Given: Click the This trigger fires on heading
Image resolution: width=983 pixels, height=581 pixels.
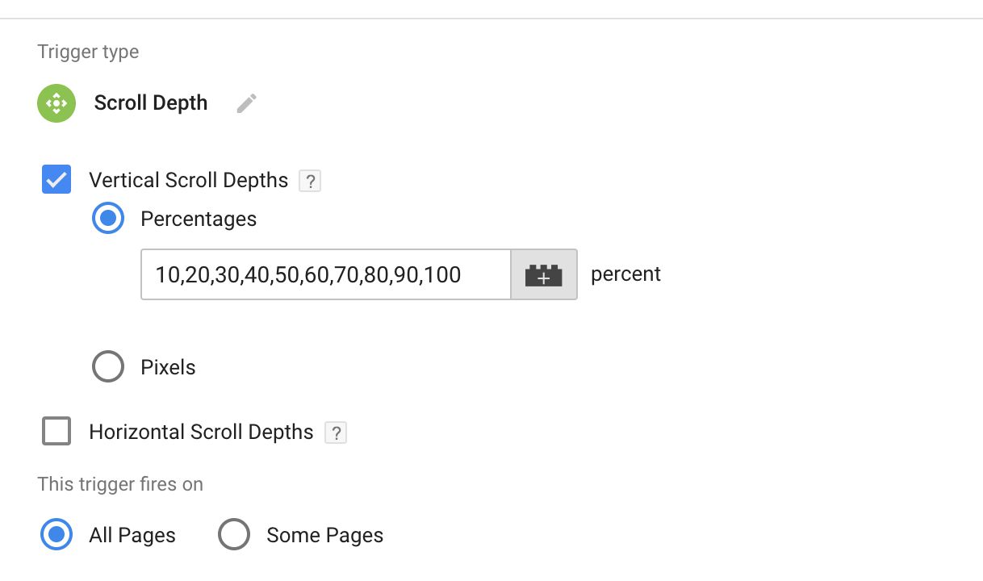Looking at the screenshot, I should click(x=120, y=484).
